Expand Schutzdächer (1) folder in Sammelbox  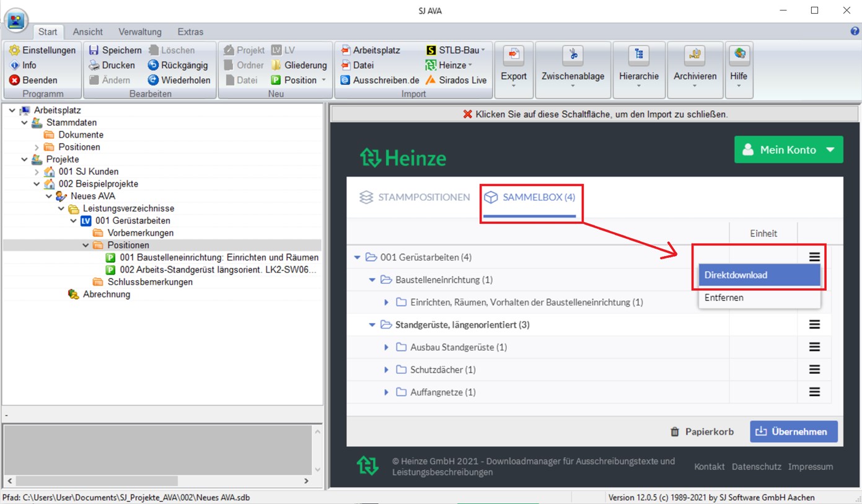click(x=386, y=369)
